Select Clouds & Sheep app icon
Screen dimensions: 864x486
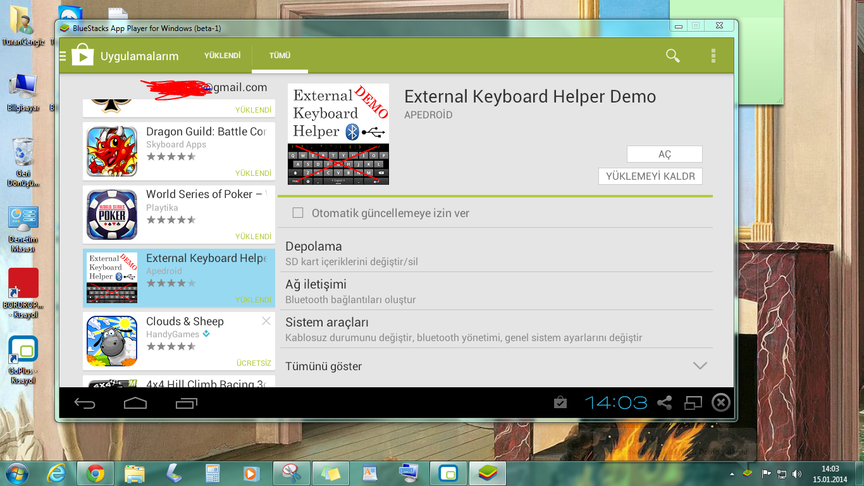[112, 341]
